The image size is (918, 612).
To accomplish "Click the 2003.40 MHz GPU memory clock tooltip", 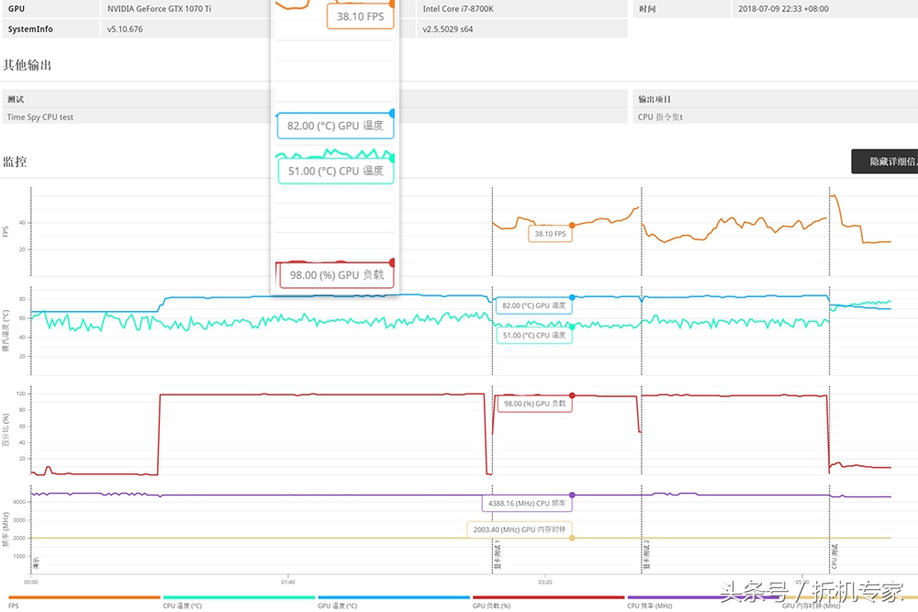I will coord(519,529).
